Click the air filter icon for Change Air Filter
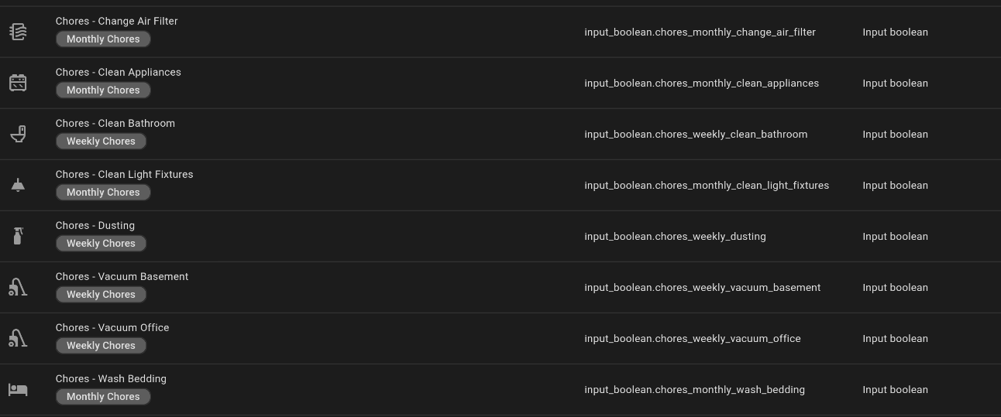The image size is (1001, 417). coord(18,32)
